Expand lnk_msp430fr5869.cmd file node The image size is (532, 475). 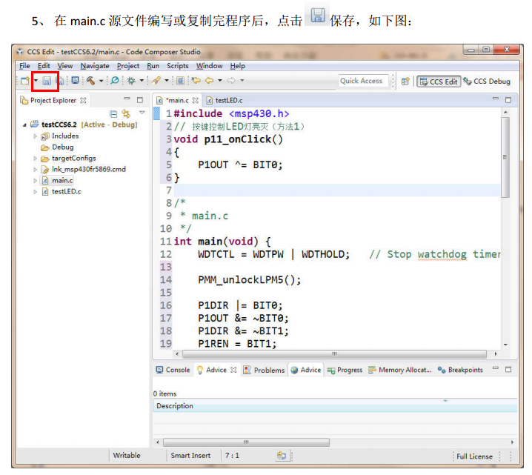point(35,169)
